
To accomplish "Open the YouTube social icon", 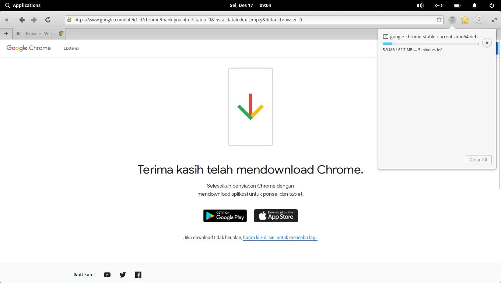I will (x=107, y=275).
